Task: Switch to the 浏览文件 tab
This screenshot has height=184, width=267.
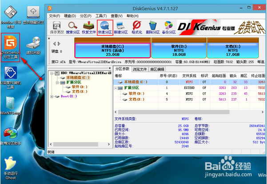Action: pyautogui.click(x=140, y=69)
